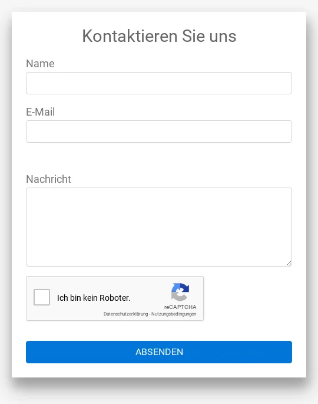
Task: Focus the Nachricht message textarea
Action: [159, 227]
